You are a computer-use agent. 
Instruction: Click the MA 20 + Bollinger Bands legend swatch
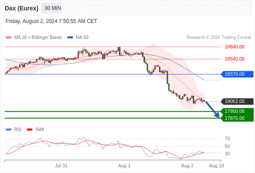coord(9,37)
